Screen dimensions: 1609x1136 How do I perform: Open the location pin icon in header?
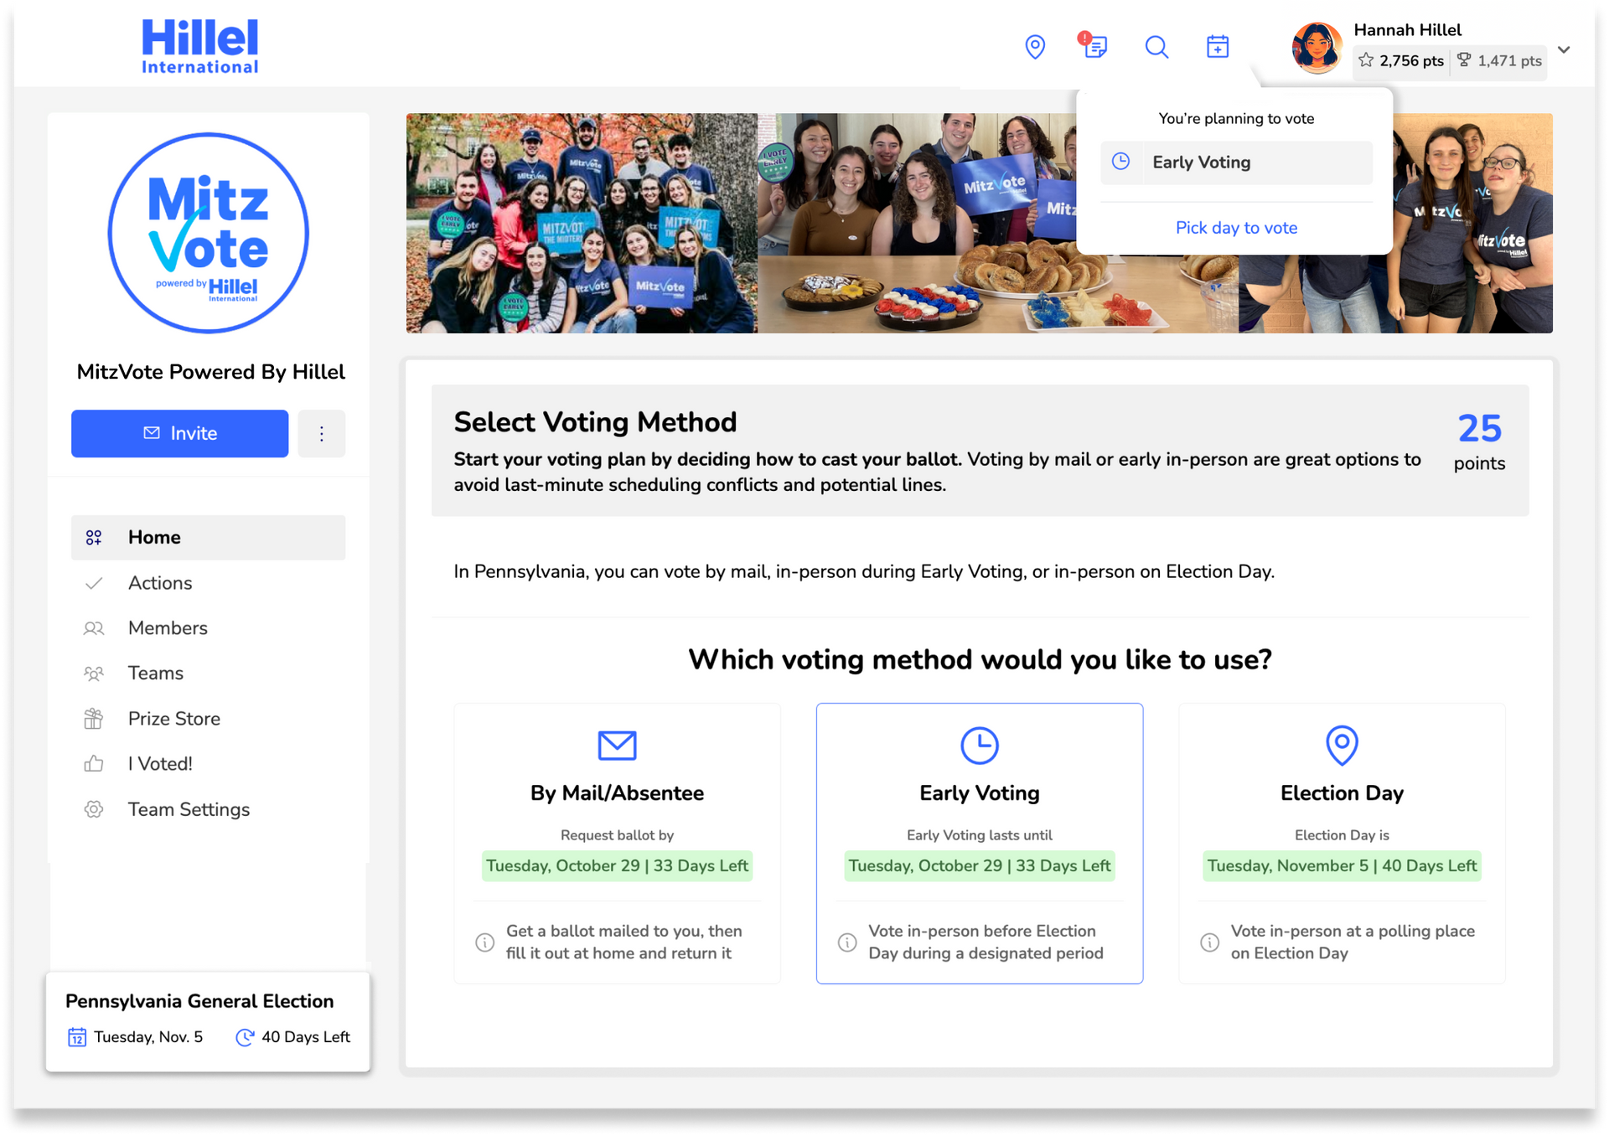point(1035,47)
